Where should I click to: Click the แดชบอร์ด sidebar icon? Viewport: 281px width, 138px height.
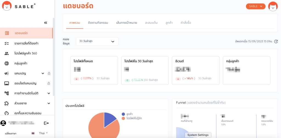(x=7, y=33)
